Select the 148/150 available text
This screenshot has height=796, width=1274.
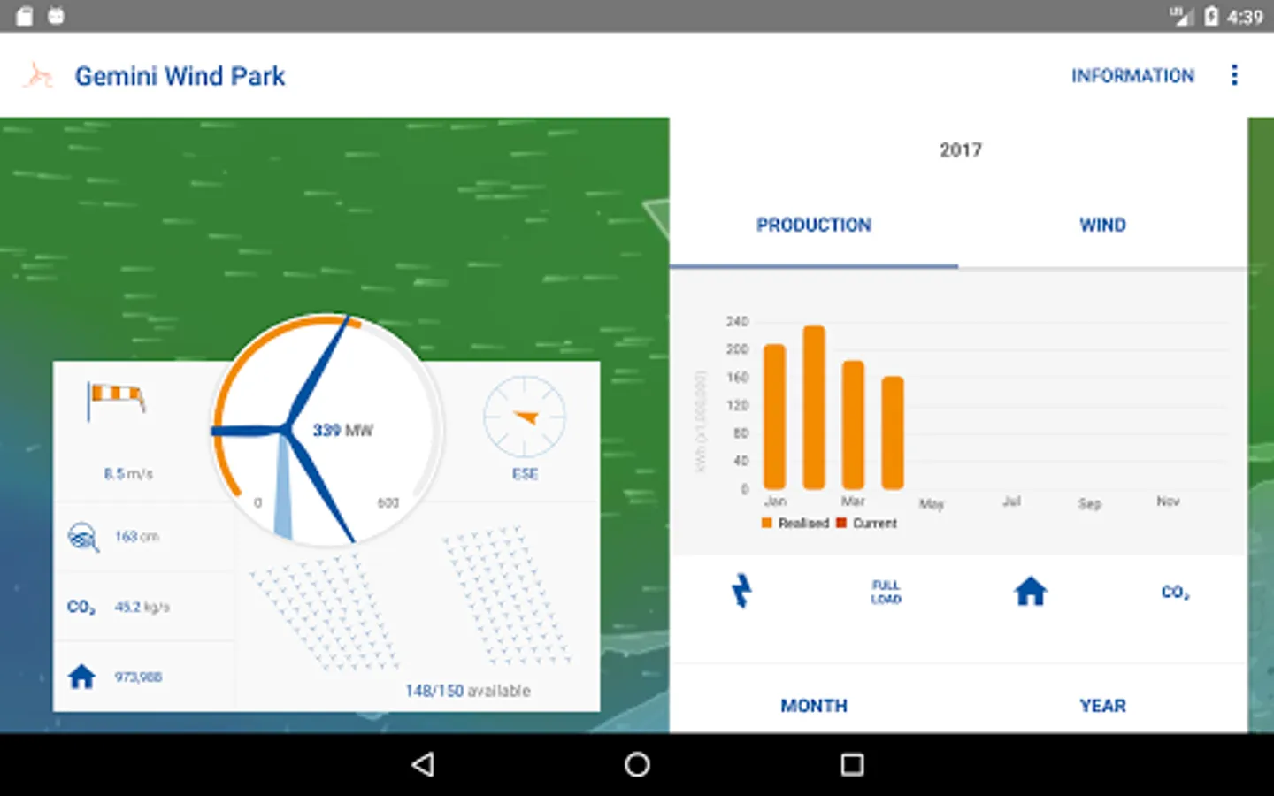point(468,691)
